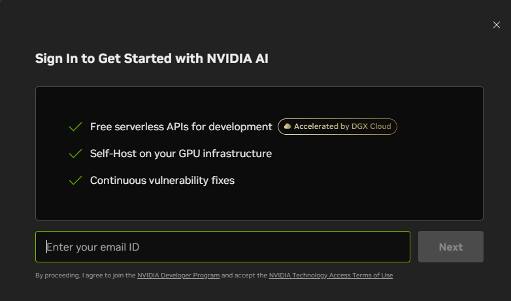Open NVIDIA Technology Access Terms of Use
This screenshot has width=511, height=301.
(331, 275)
